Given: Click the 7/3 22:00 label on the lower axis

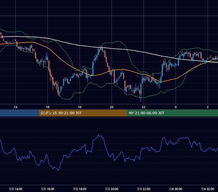Looking at the screenshot, I should [144, 189].
